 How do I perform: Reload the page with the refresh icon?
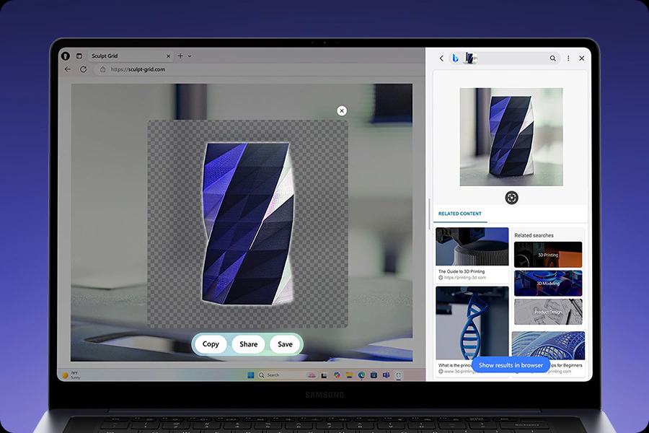pyautogui.click(x=84, y=69)
